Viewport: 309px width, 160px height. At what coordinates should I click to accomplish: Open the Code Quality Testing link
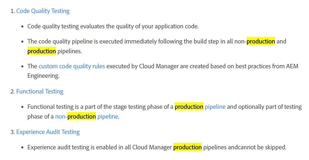click(43, 11)
